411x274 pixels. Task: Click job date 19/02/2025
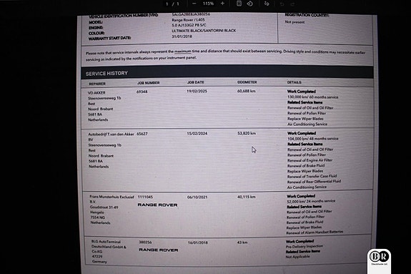[197, 91]
